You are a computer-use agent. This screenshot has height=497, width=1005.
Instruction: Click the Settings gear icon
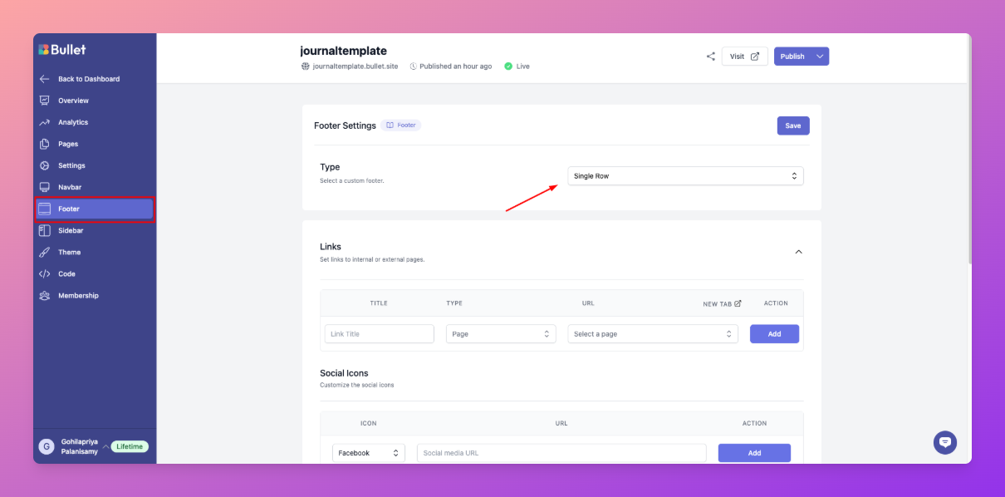[45, 165]
